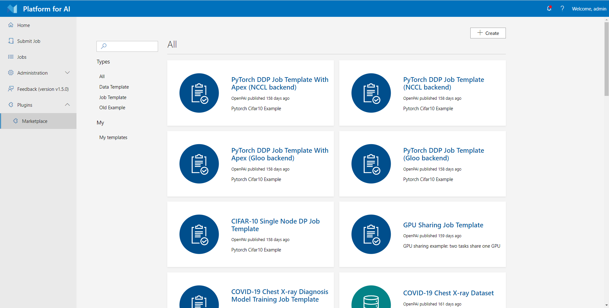The width and height of the screenshot is (609, 308).
Task: Click the scrollbar up arrow
Action: pos(606,20)
